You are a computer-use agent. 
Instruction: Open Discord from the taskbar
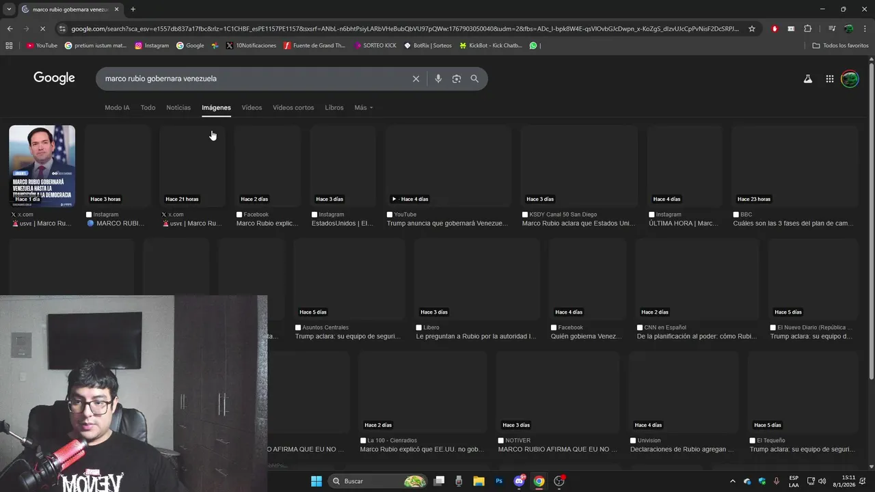(519, 481)
